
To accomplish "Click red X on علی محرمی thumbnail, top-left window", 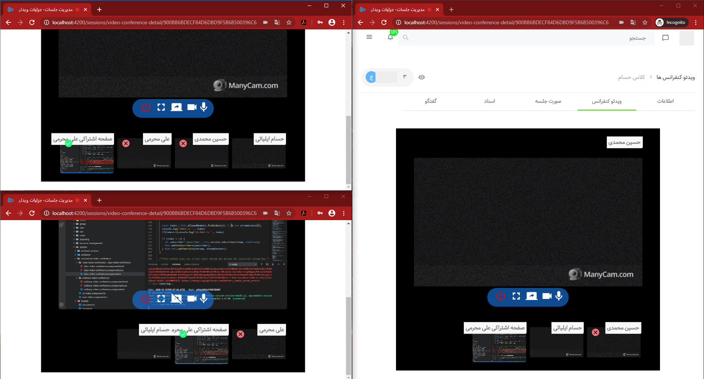I will 126,144.
